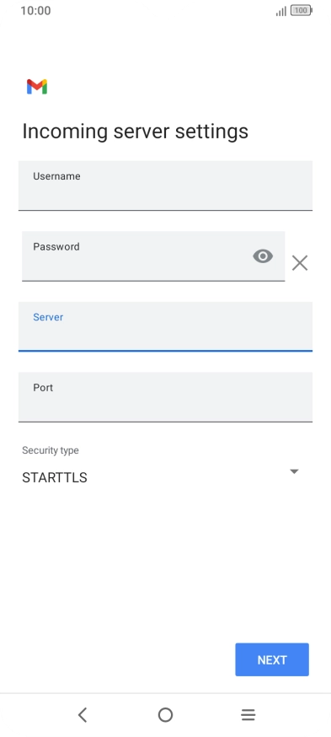Tap the NEXT button
This screenshot has height=737, width=331.
[272, 659]
